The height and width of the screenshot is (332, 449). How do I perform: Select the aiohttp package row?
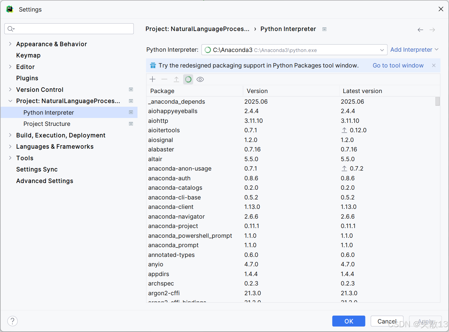[x=291, y=121]
